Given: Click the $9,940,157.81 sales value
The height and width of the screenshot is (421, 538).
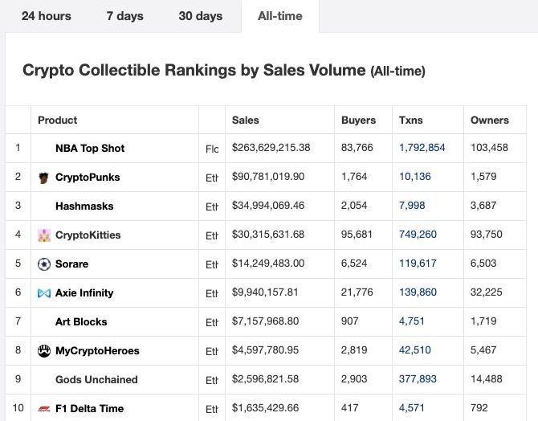Looking at the screenshot, I should 265,292.
